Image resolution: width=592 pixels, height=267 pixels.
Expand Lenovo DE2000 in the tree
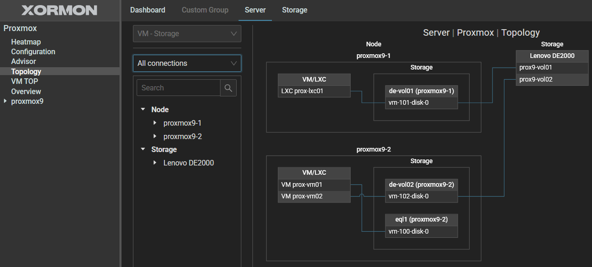pyautogui.click(x=155, y=163)
